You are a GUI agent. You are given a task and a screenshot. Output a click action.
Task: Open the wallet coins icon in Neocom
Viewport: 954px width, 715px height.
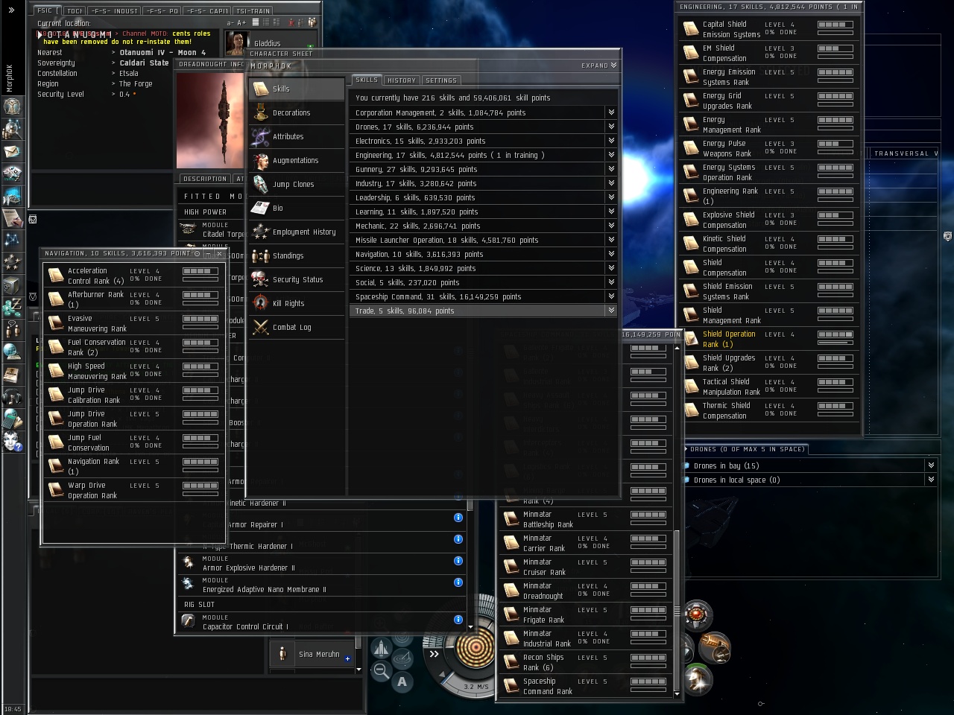(13, 307)
